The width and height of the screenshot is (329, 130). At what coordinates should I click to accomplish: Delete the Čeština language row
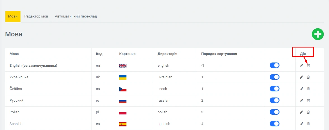pyautogui.click(x=308, y=89)
